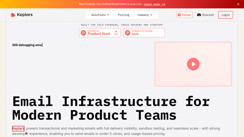Expand the Solutions dropdown menu
The width and height of the screenshot is (244, 137).
[100, 15]
